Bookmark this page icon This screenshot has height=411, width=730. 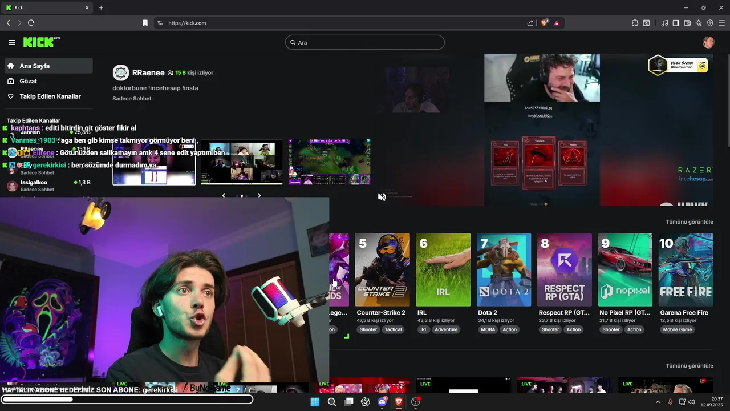pyautogui.click(x=145, y=23)
